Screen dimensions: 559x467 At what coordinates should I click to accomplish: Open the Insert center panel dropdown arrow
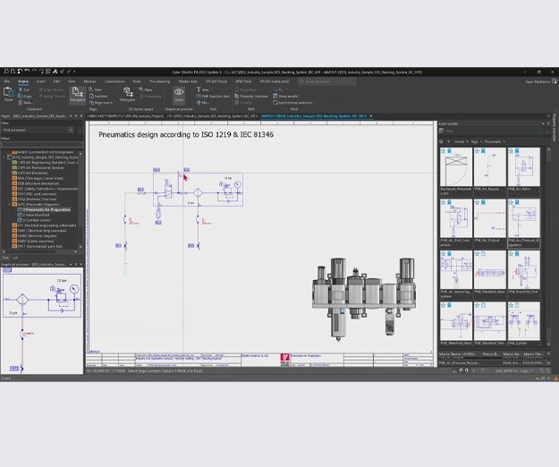(543, 123)
